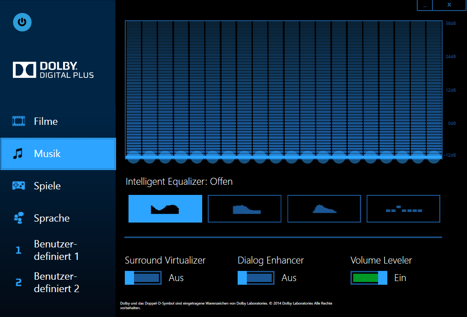Click the gamepad icon for Spiele

click(18, 186)
